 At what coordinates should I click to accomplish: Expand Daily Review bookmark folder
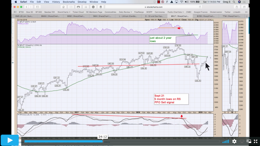(x=125, y=12)
